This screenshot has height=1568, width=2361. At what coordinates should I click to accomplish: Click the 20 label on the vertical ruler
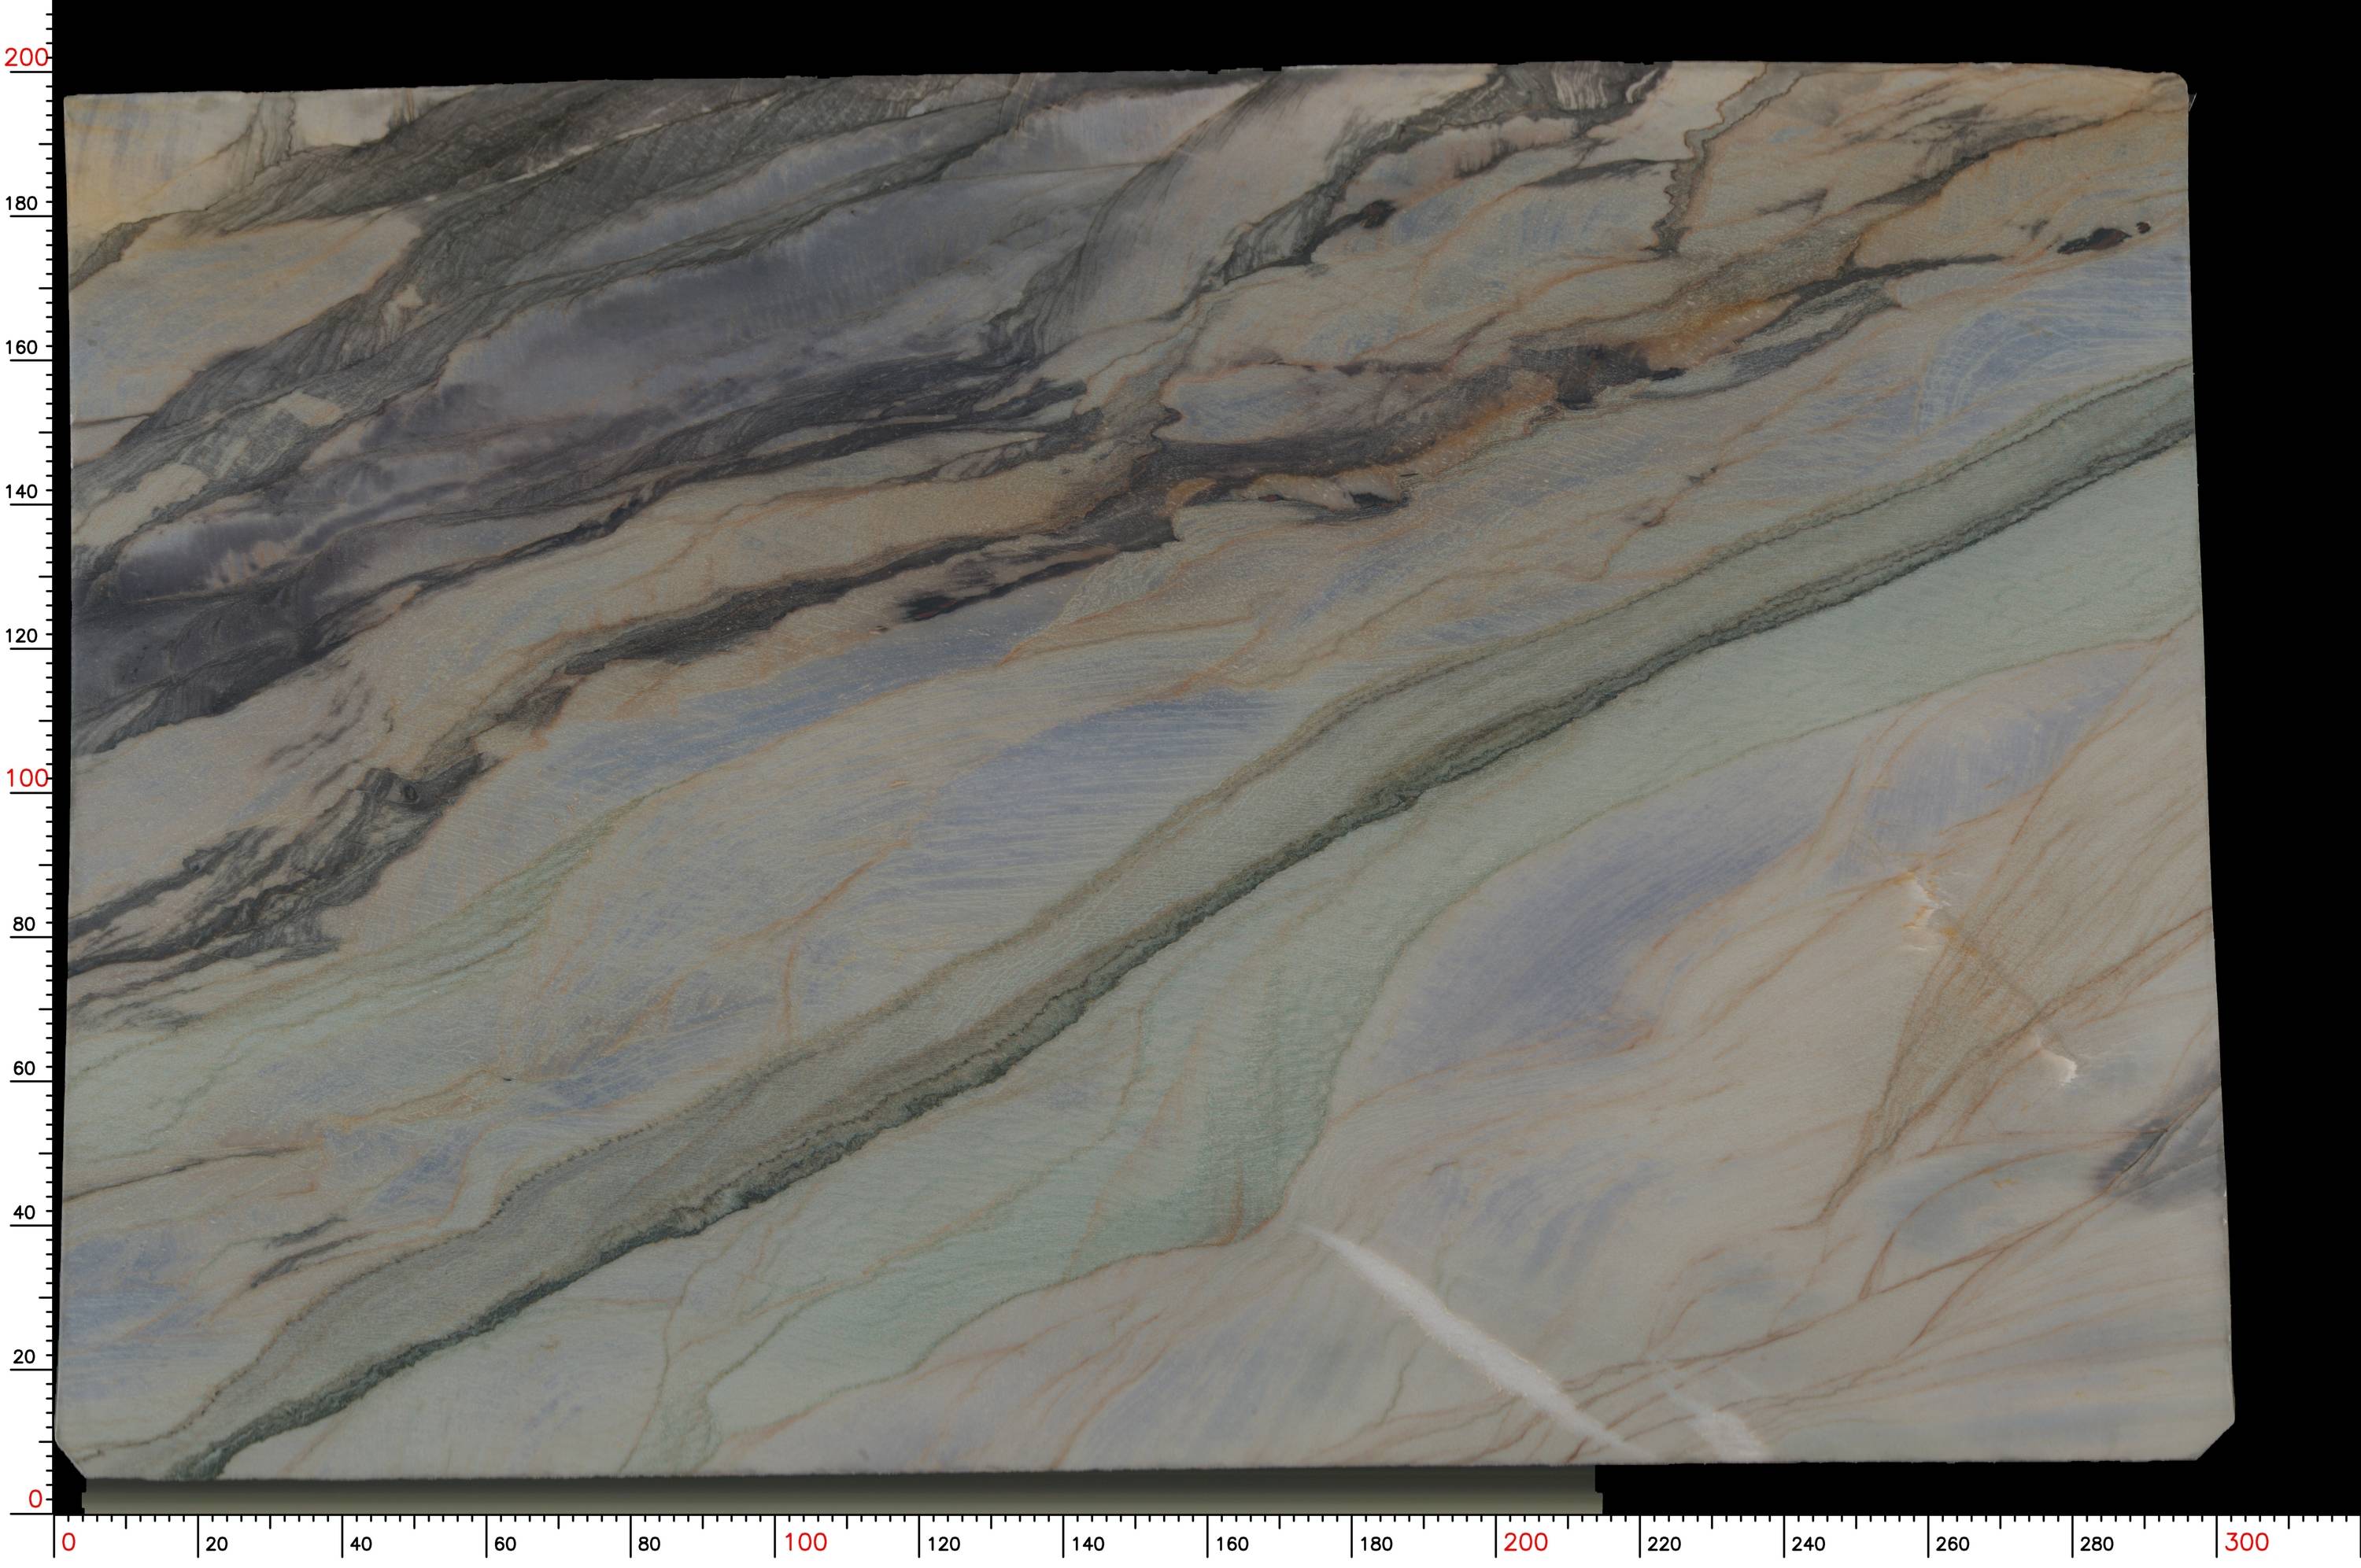pos(24,1357)
